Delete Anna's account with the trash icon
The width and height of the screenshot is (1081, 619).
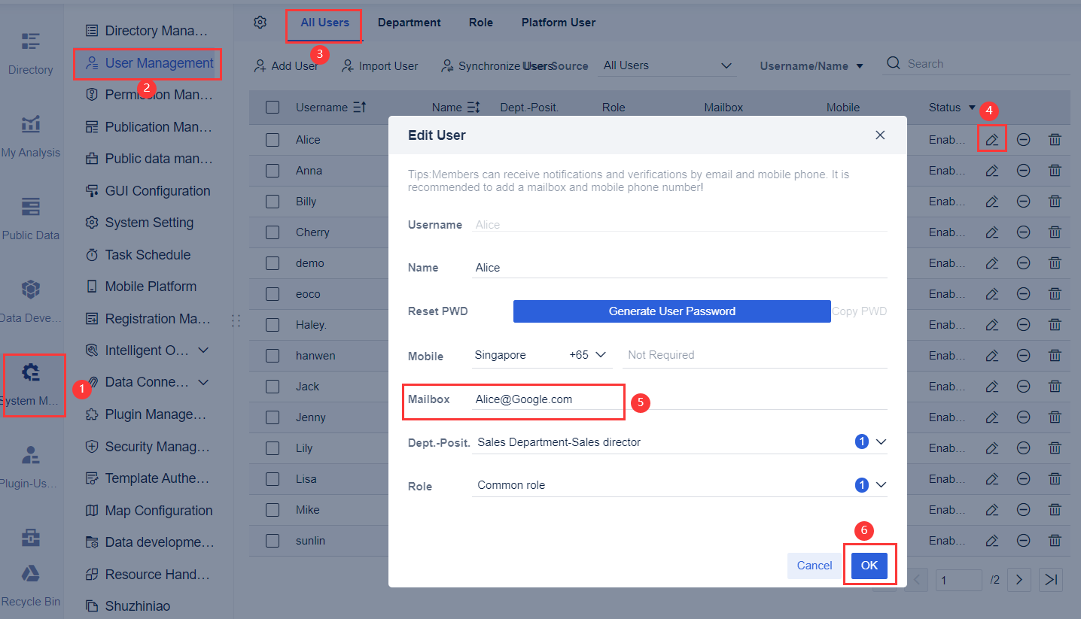[x=1054, y=170]
